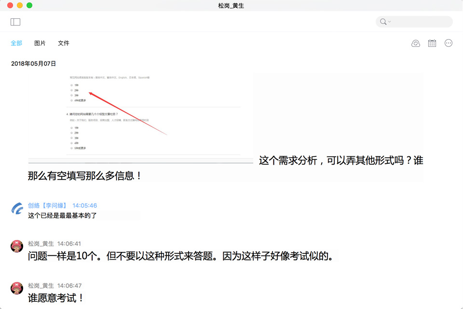
Task: Select the 2种 radio option in the survey screenshot
Action: click(71, 91)
